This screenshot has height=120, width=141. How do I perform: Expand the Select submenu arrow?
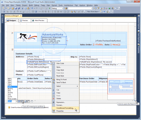[x=77, y=86]
